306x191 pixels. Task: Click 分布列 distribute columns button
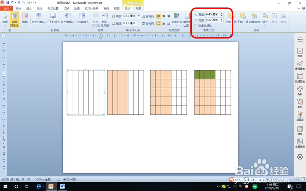click(x=148, y=23)
